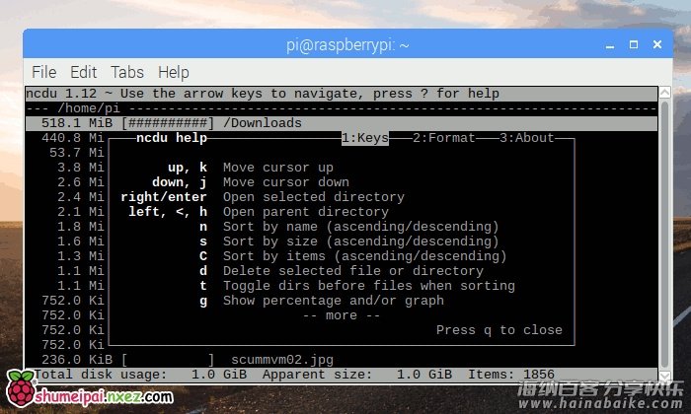Click the 'Delete selected file or directory' help line
The width and height of the screenshot is (691, 414).
[352, 271]
